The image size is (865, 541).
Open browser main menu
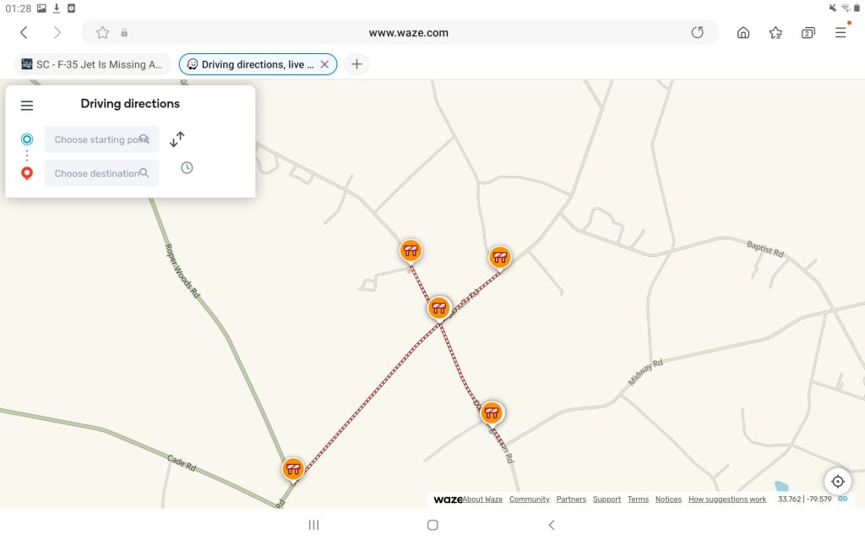(841, 33)
